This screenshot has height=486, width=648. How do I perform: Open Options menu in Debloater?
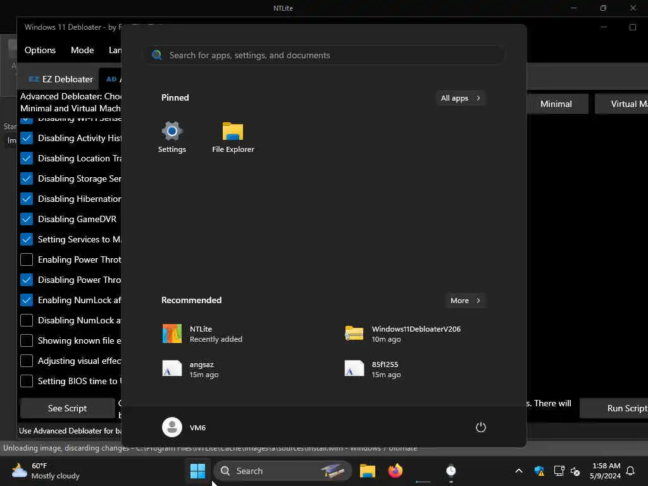click(40, 50)
